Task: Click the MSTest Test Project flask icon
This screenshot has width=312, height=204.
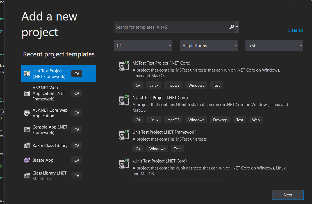Action: [124, 66]
